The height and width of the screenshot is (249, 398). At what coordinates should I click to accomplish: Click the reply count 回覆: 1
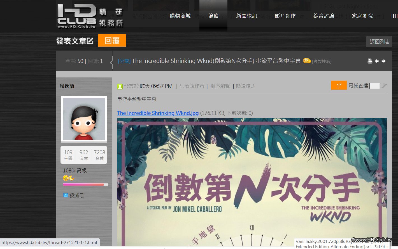[x=96, y=61]
